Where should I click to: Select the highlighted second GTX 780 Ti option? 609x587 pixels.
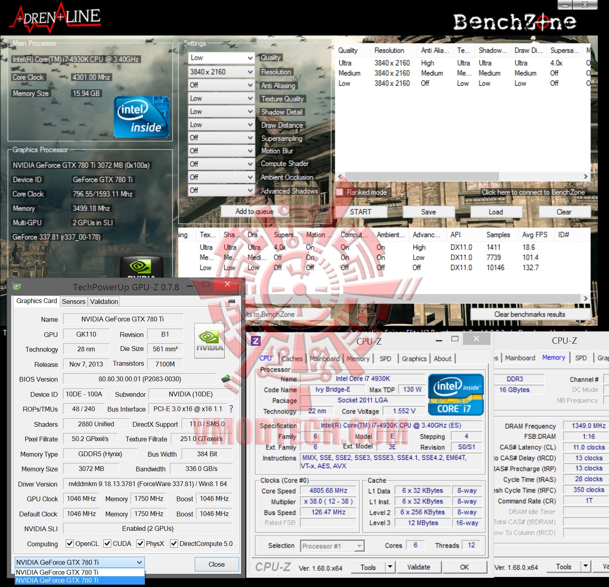coord(80,580)
